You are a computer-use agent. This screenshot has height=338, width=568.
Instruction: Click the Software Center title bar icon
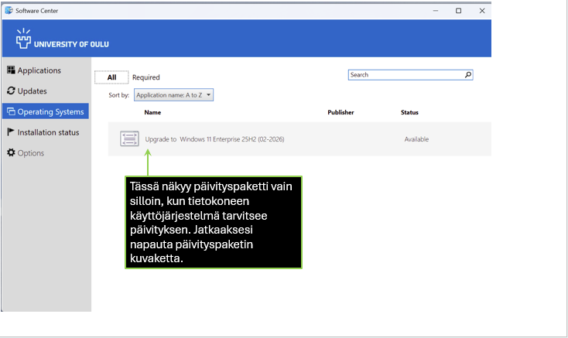coord(9,10)
